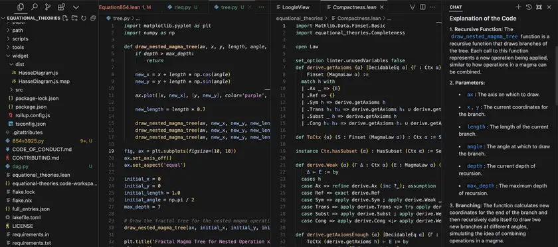This screenshot has width=558, height=247.
Task: Open requirements.in file
Action: tap(49, 235)
